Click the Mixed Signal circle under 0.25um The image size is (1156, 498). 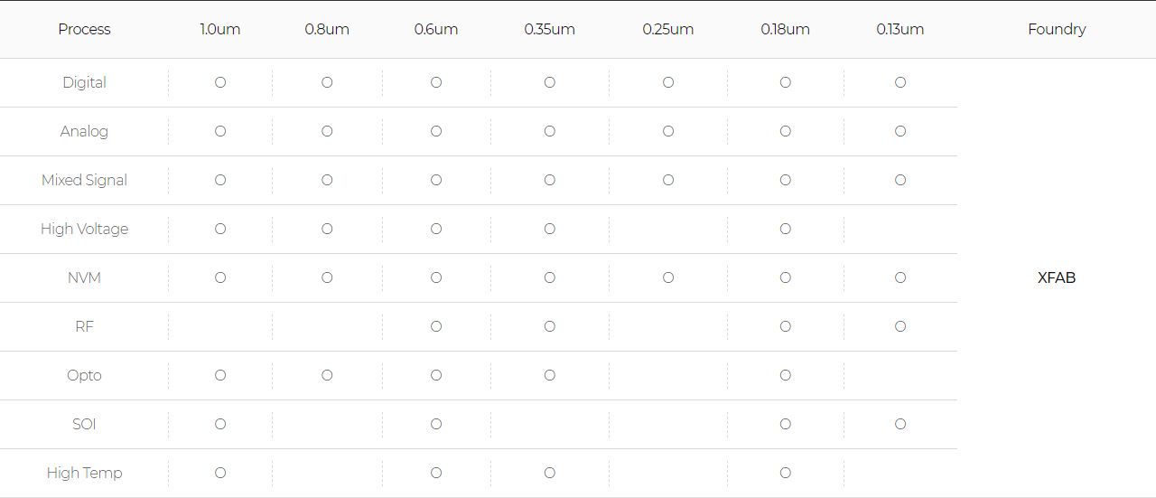pos(668,180)
